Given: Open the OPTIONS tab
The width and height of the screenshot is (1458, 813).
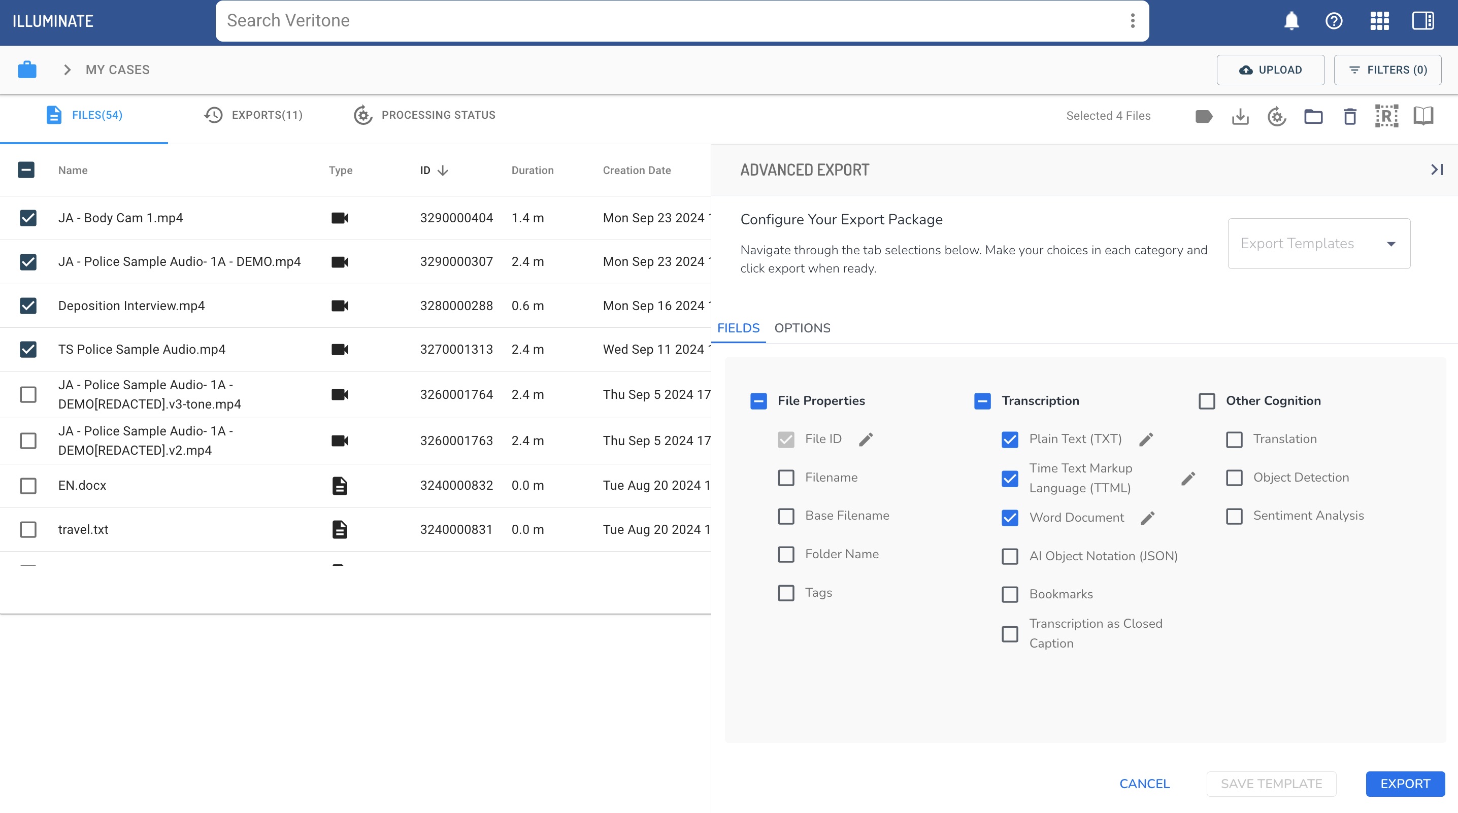Looking at the screenshot, I should click(802, 328).
